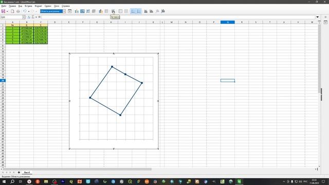The height and width of the screenshot is (185, 329).
Task: Expand the Name Box dropdown
Action: click(24, 17)
